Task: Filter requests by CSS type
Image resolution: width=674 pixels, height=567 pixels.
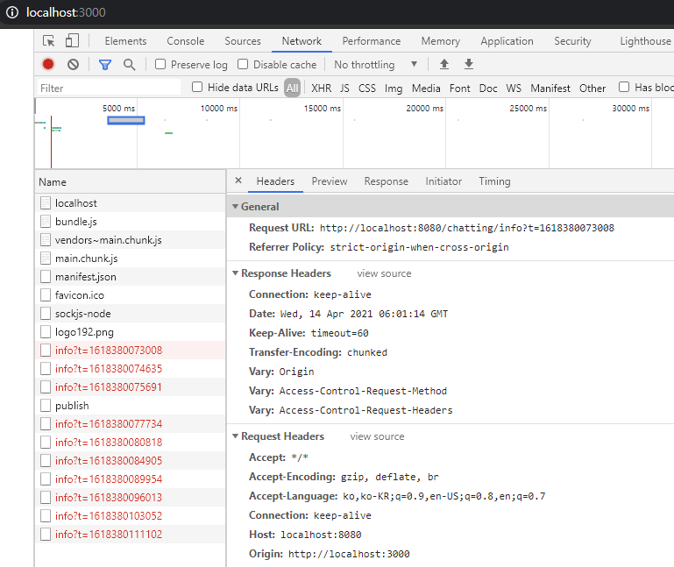Action: pos(367,89)
